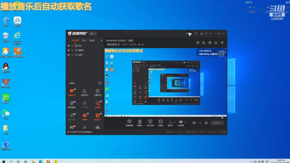Click the shirt-shaped skin icon in title bar
Screen dimensions: 290x163
pyautogui.click(x=206, y=34)
